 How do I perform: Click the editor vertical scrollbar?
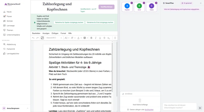tap(112, 67)
